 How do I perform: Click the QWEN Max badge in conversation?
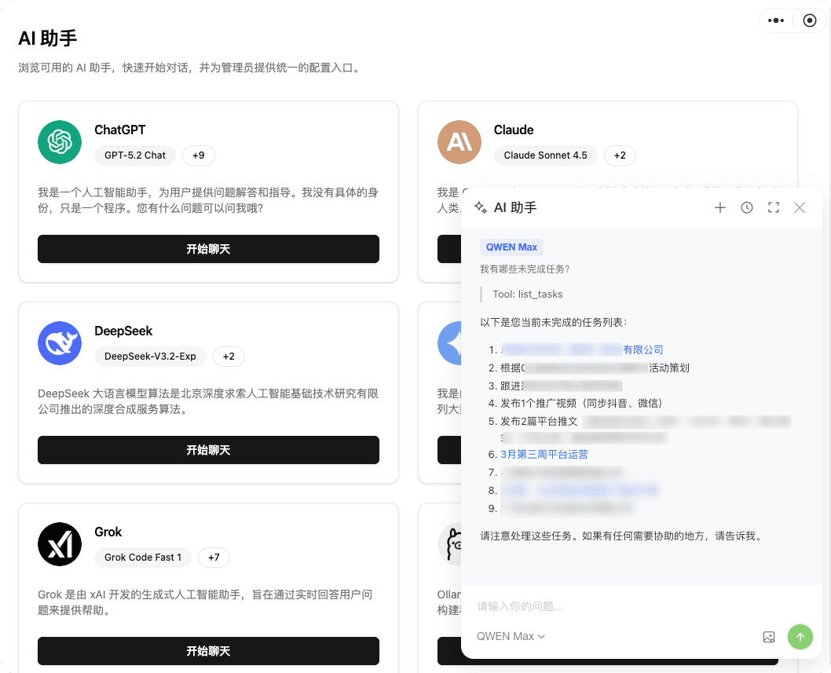(x=511, y=247)
